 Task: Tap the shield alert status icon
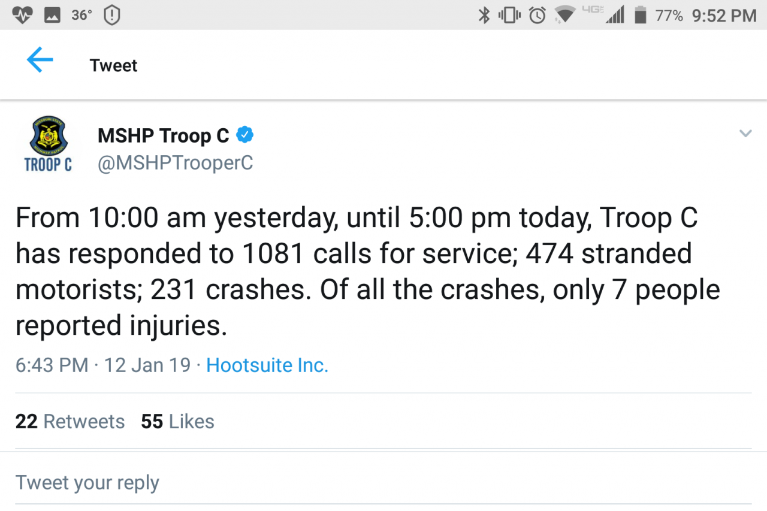111,15
